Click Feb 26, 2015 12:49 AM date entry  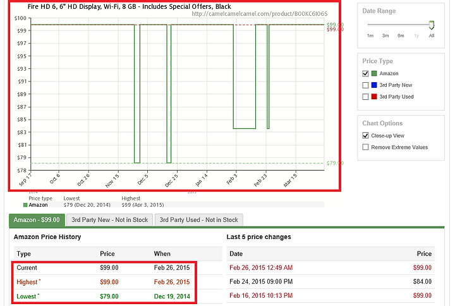click(261, 267)
